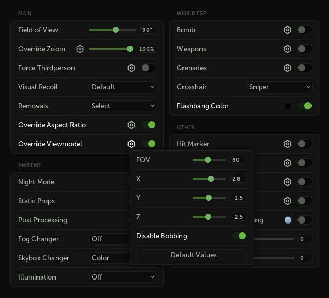The height and width of the screenshot is (298, 329).
Task: Click the viewmodel FOV value field
Action: pos(238,160)
